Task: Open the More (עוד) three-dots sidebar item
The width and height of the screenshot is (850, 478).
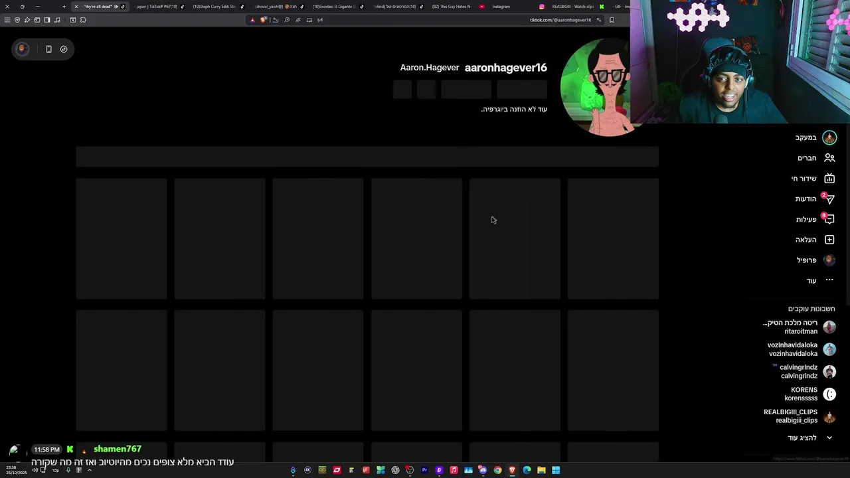Action: pos(819,281)
